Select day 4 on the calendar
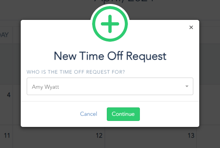Image resolution: width=220 pixels, height=148 pixels. tap(9, 95)
